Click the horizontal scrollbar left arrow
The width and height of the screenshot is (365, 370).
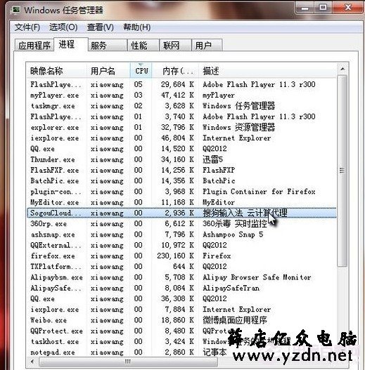pyautogui.click(x=32, y=362)
